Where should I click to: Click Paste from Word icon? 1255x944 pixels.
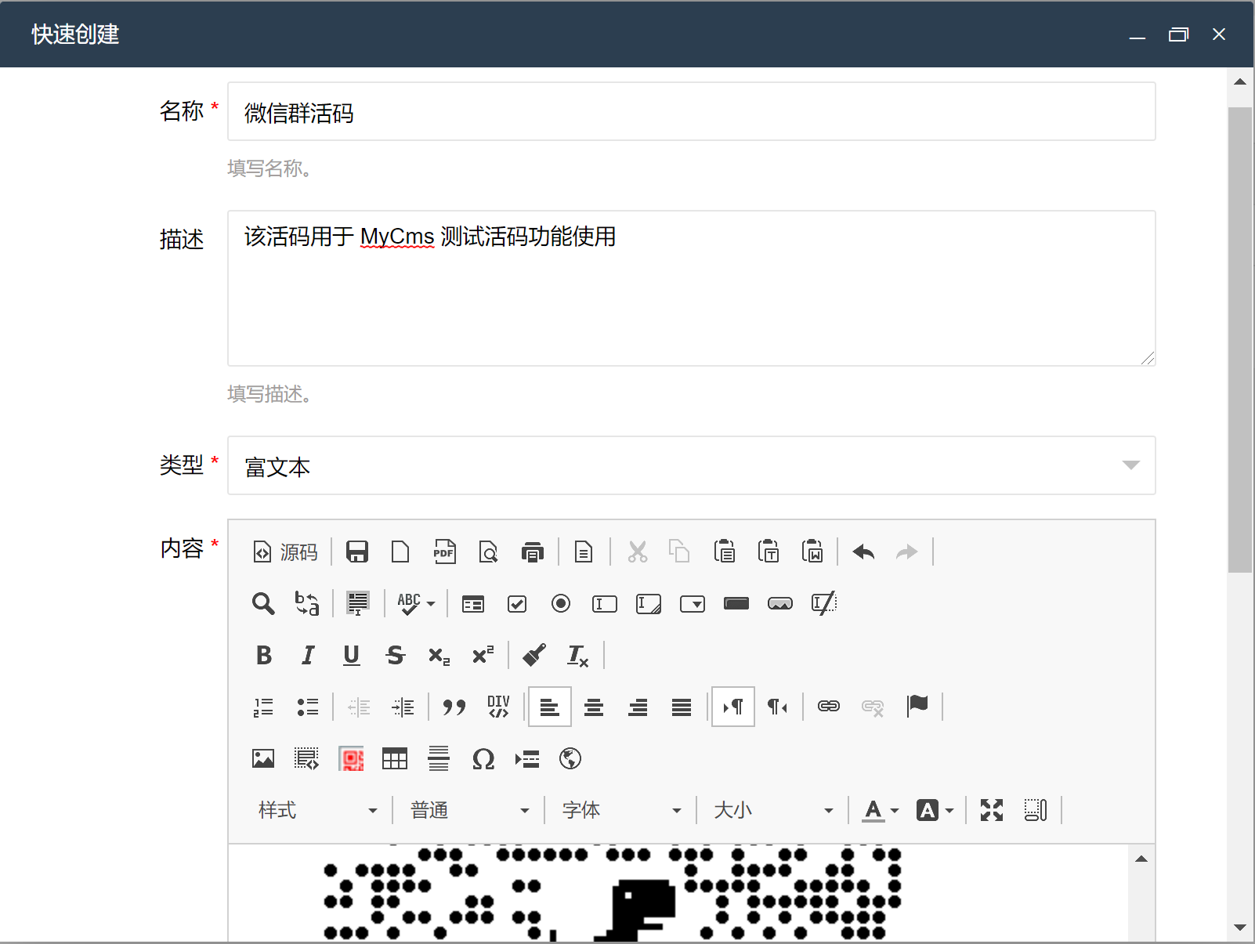[x=812, y=552]
